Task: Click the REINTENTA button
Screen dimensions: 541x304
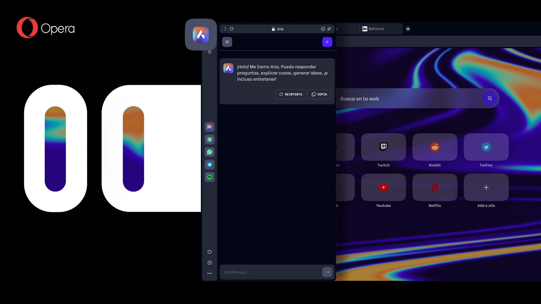Action: pyautogui.click(x=291, y=94)
